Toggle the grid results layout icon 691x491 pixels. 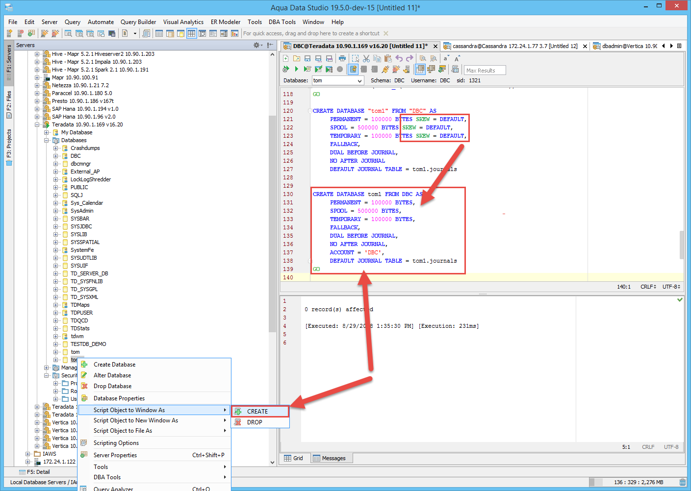tap(420, 69)
